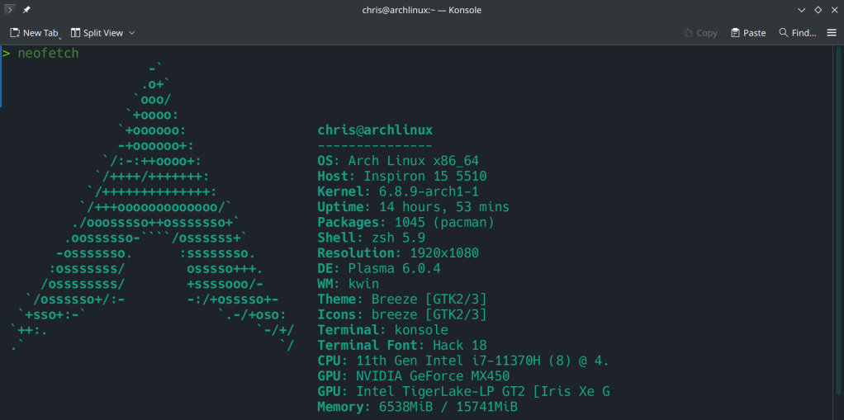Viewport: 844px width, 420px height.
Task: Click the chris@archlinux header in neofetch output
Action: [x=375, y=130]
